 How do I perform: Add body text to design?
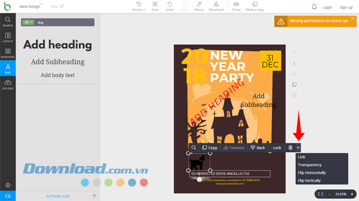coord(58,75)
